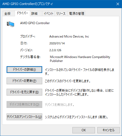Open the リソース tab
This screenshot has height=136, width=122.
pyautogui.click(x=61, y=14)
